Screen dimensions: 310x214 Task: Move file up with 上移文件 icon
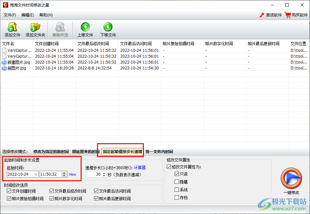tap(85, 27)
